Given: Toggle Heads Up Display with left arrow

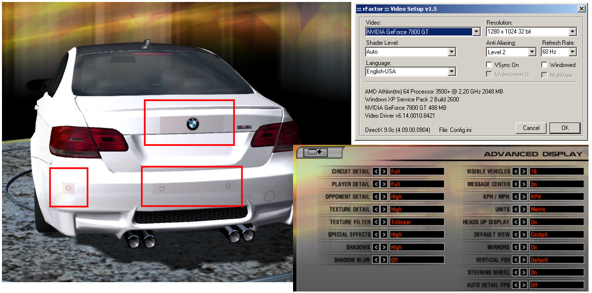Looking at the screenshot, I should pos(516,222).
